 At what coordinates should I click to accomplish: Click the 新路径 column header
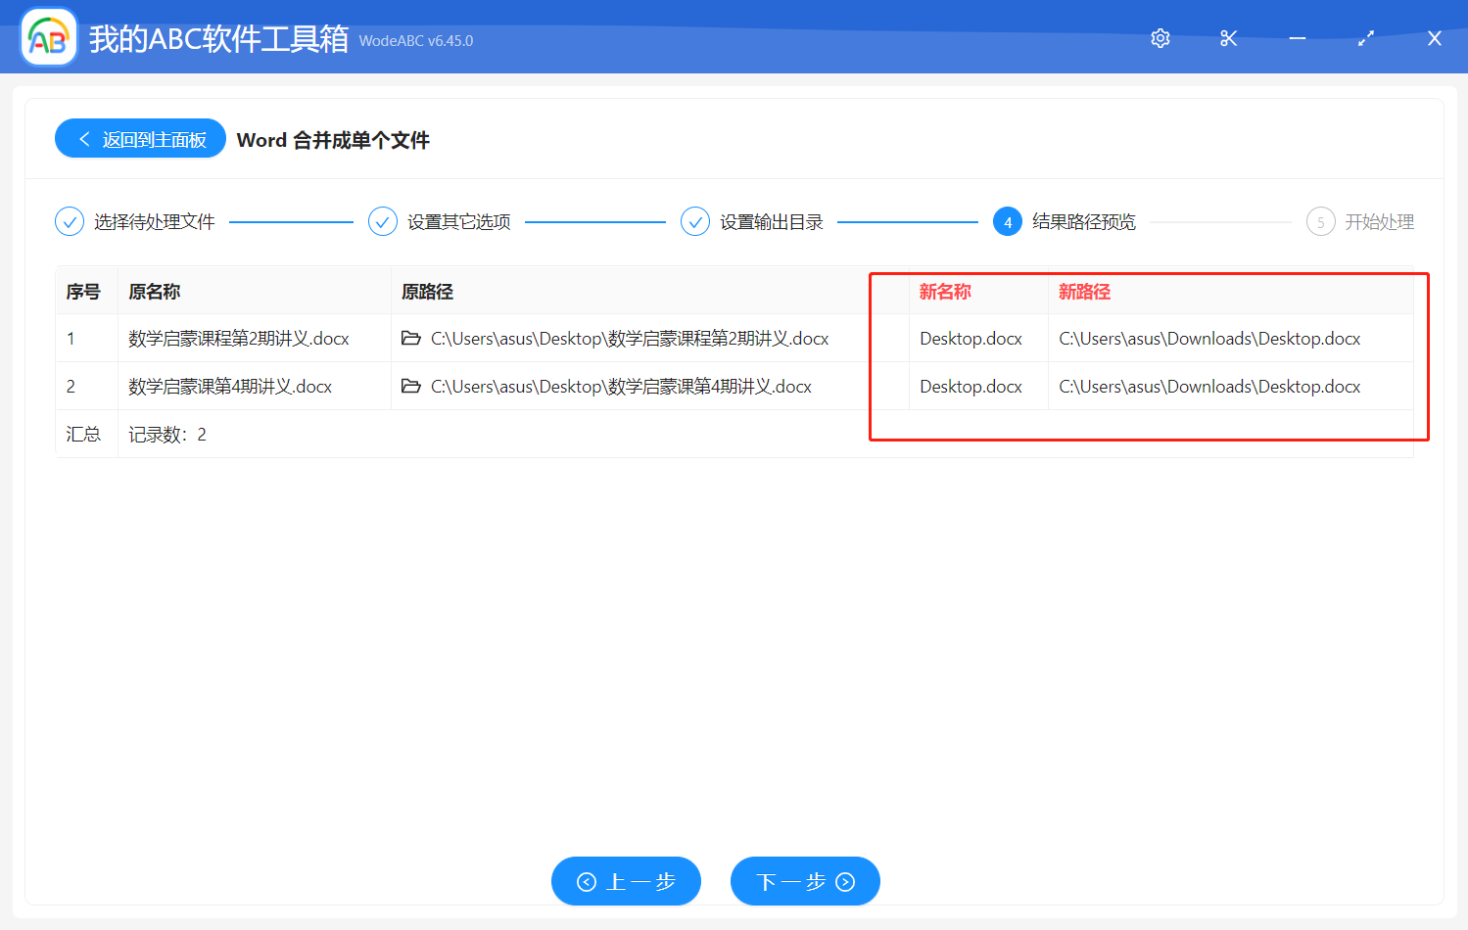coord(1084,292)
